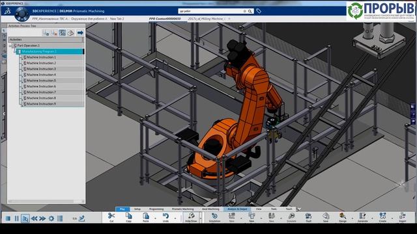
Task: Click the Paste tool
Action: [x=146, y=217]
